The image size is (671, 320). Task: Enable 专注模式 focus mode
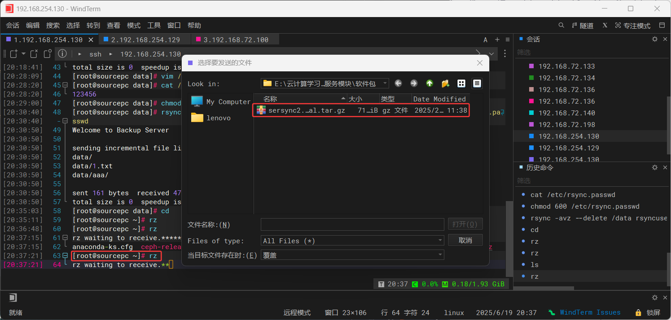(x=633, y=25)
